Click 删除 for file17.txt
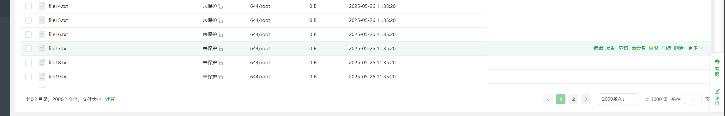725x116 pixels. point(679,48)
